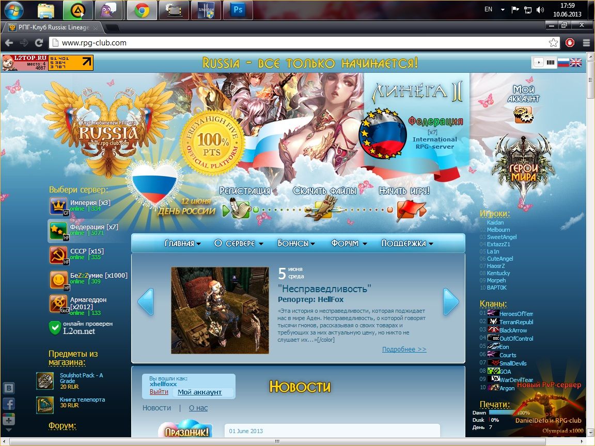Click the Soulshot Pack A Grade item icon
595x446 pixels.
pos(45,381)
